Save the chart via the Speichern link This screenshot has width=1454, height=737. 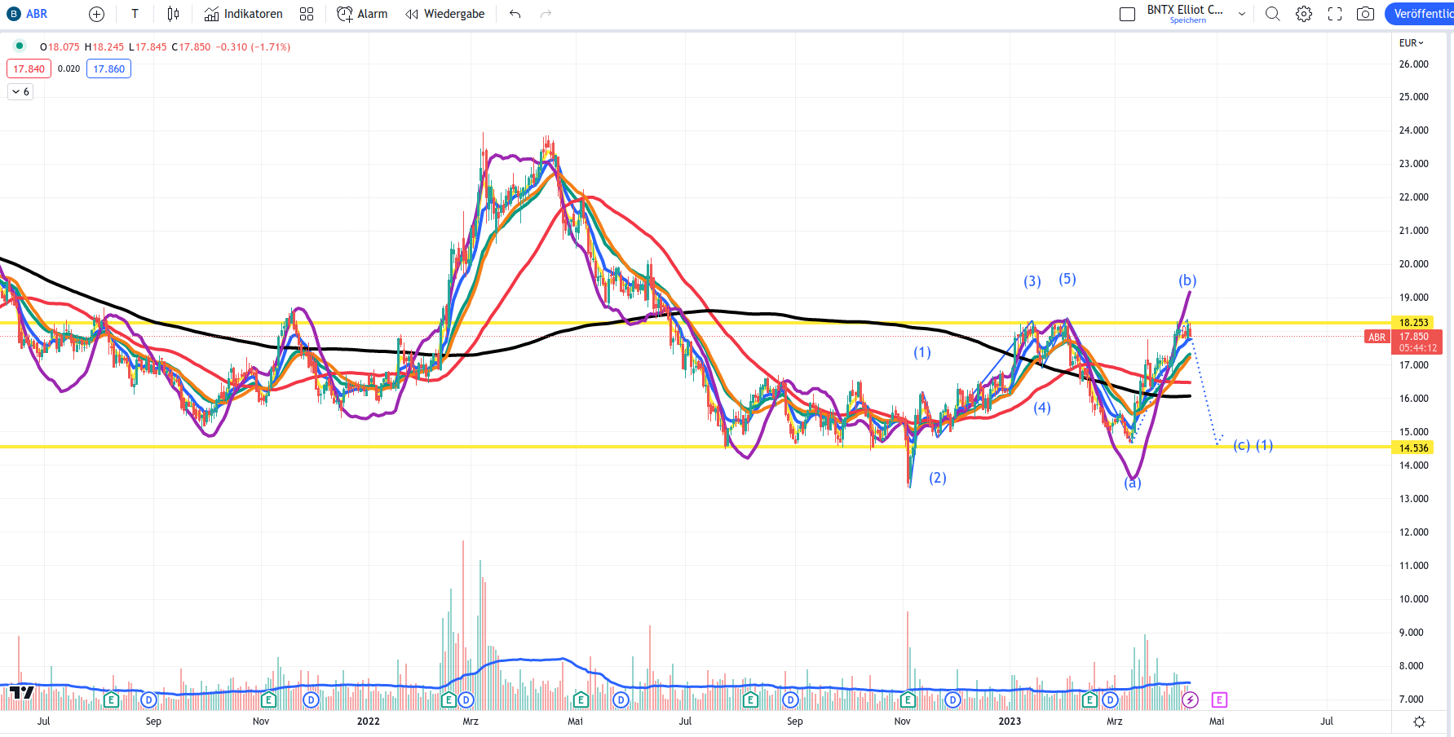click(x=1187, y=19)
